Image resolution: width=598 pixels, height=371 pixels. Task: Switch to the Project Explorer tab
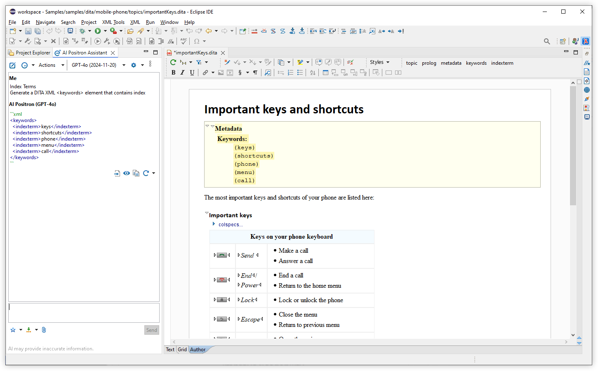tap(29, 53)
